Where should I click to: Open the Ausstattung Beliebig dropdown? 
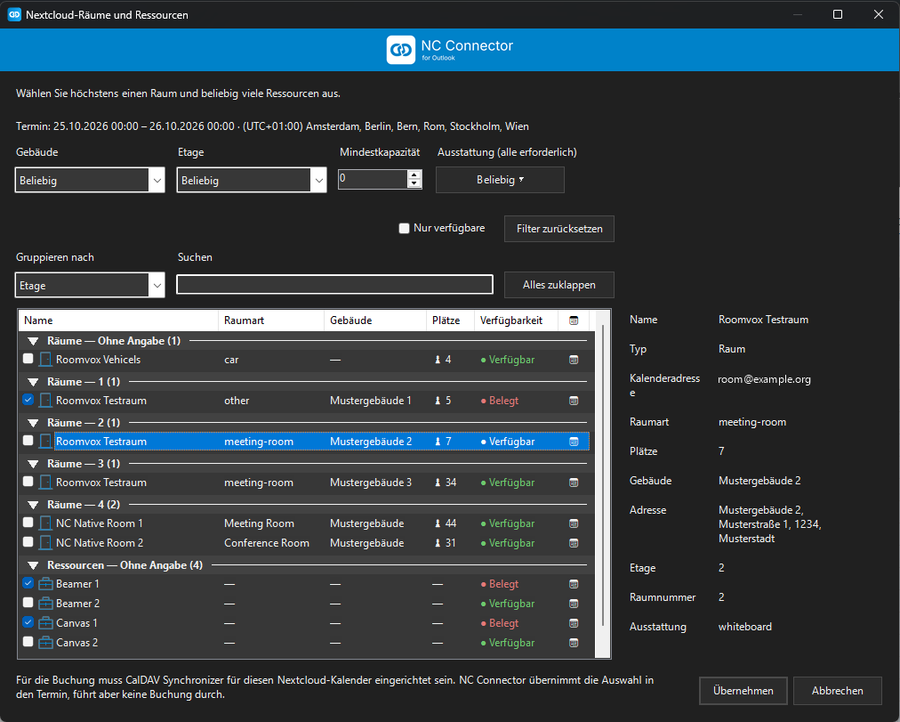pyautogui.click(x=500, y=180)
